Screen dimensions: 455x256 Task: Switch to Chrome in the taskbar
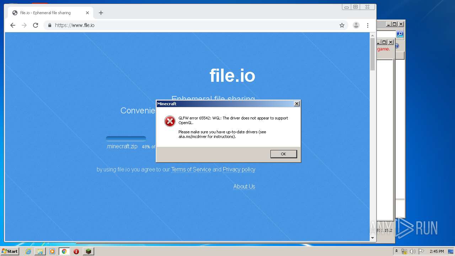tap(64, 251)
